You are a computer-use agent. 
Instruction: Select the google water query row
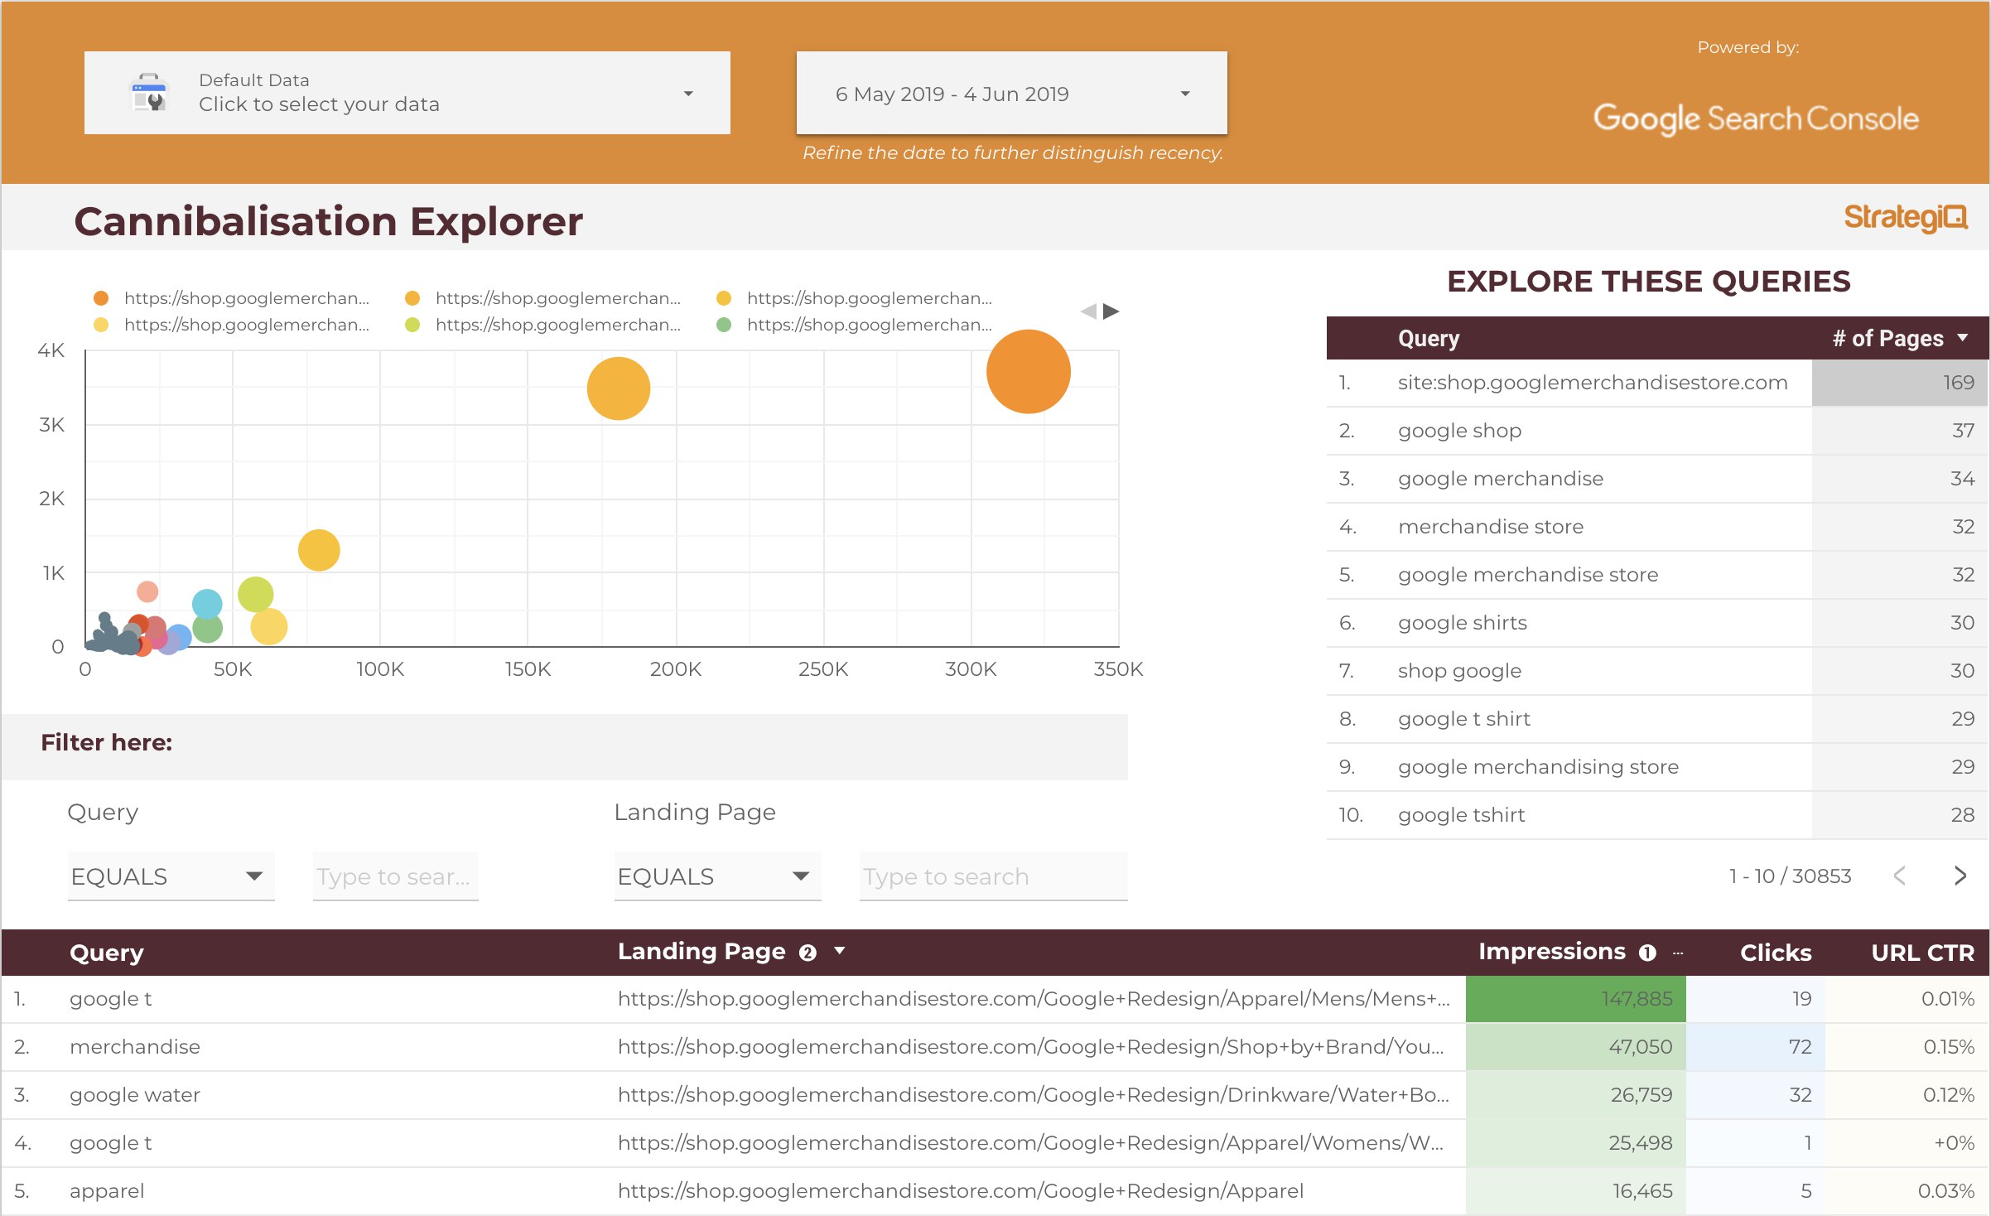995,1095
